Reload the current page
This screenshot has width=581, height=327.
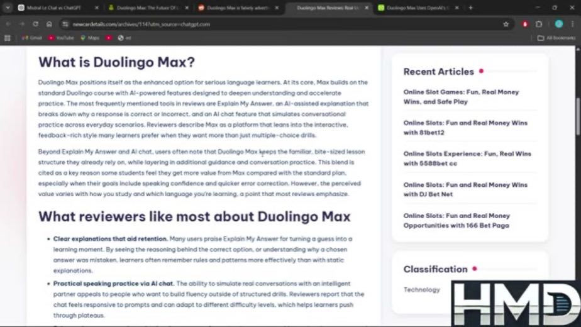click(x=36, y=24)
